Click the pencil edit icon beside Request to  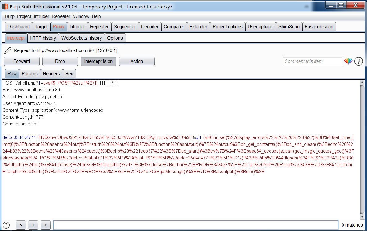coord(7,50)
